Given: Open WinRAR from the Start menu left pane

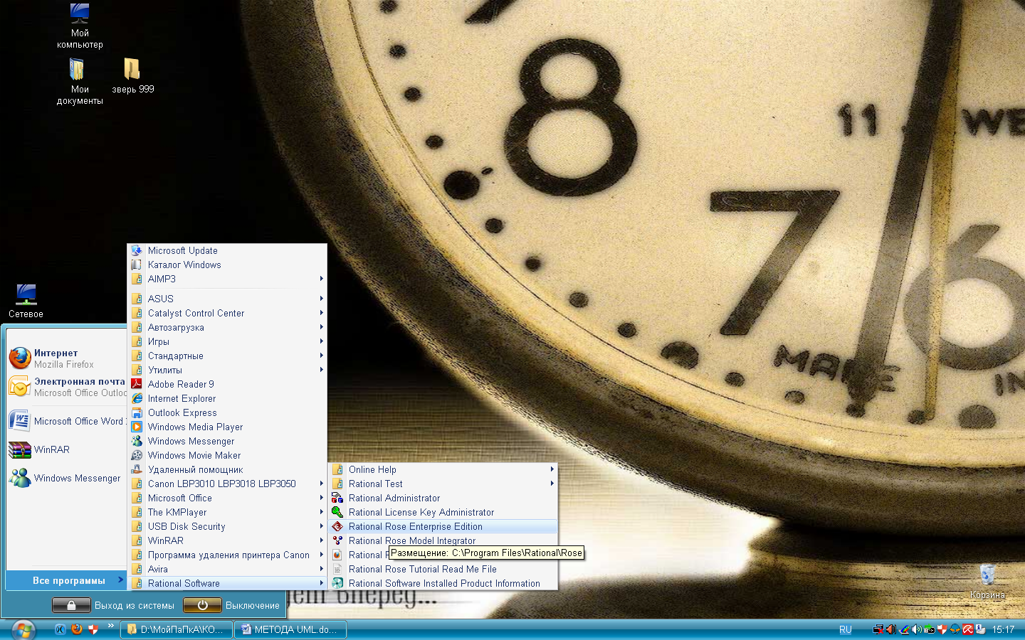Looking at the screenshot, I should [66, 449].
